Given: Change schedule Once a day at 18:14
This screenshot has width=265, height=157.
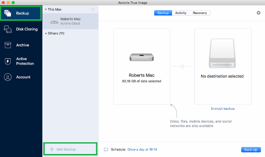Looking at the screenshot, I should click(142, 149).
